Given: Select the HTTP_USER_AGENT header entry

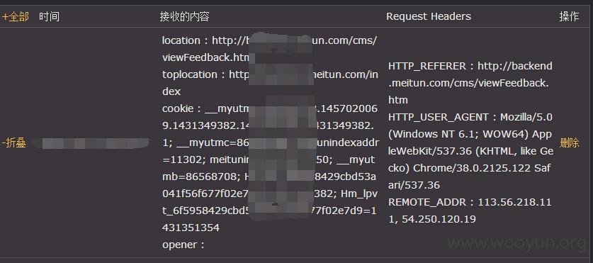Looking at the screenshot, I should pos(470,151).
